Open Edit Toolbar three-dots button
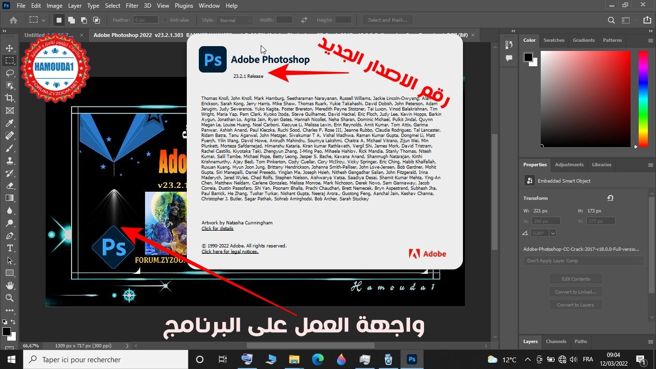This screenshot has height=369, width=656. 10,310
